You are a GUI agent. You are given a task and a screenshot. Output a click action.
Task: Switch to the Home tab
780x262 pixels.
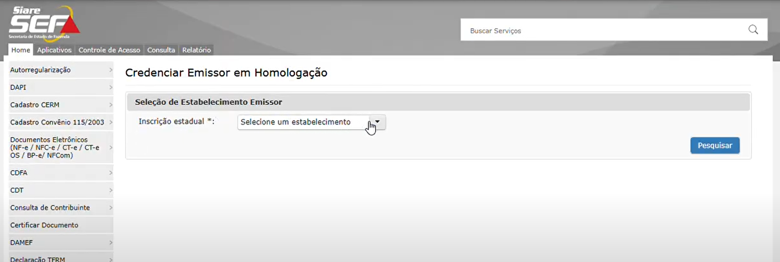[20, 50]
